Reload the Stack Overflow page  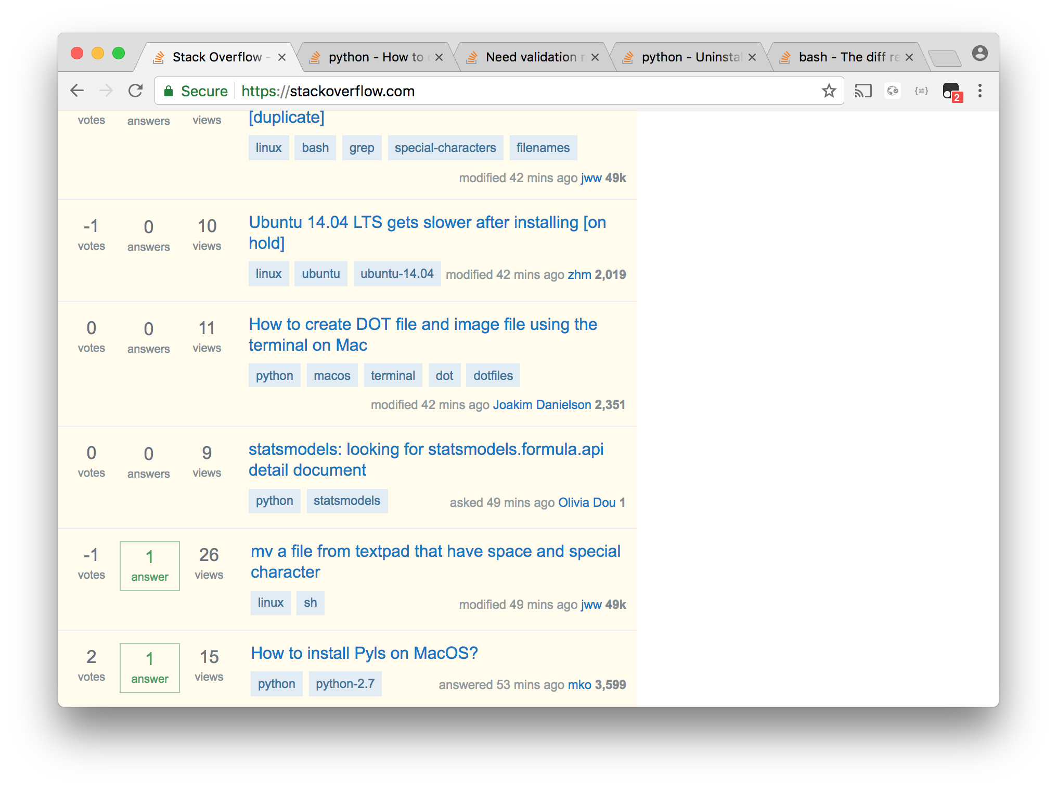[136, 91]
